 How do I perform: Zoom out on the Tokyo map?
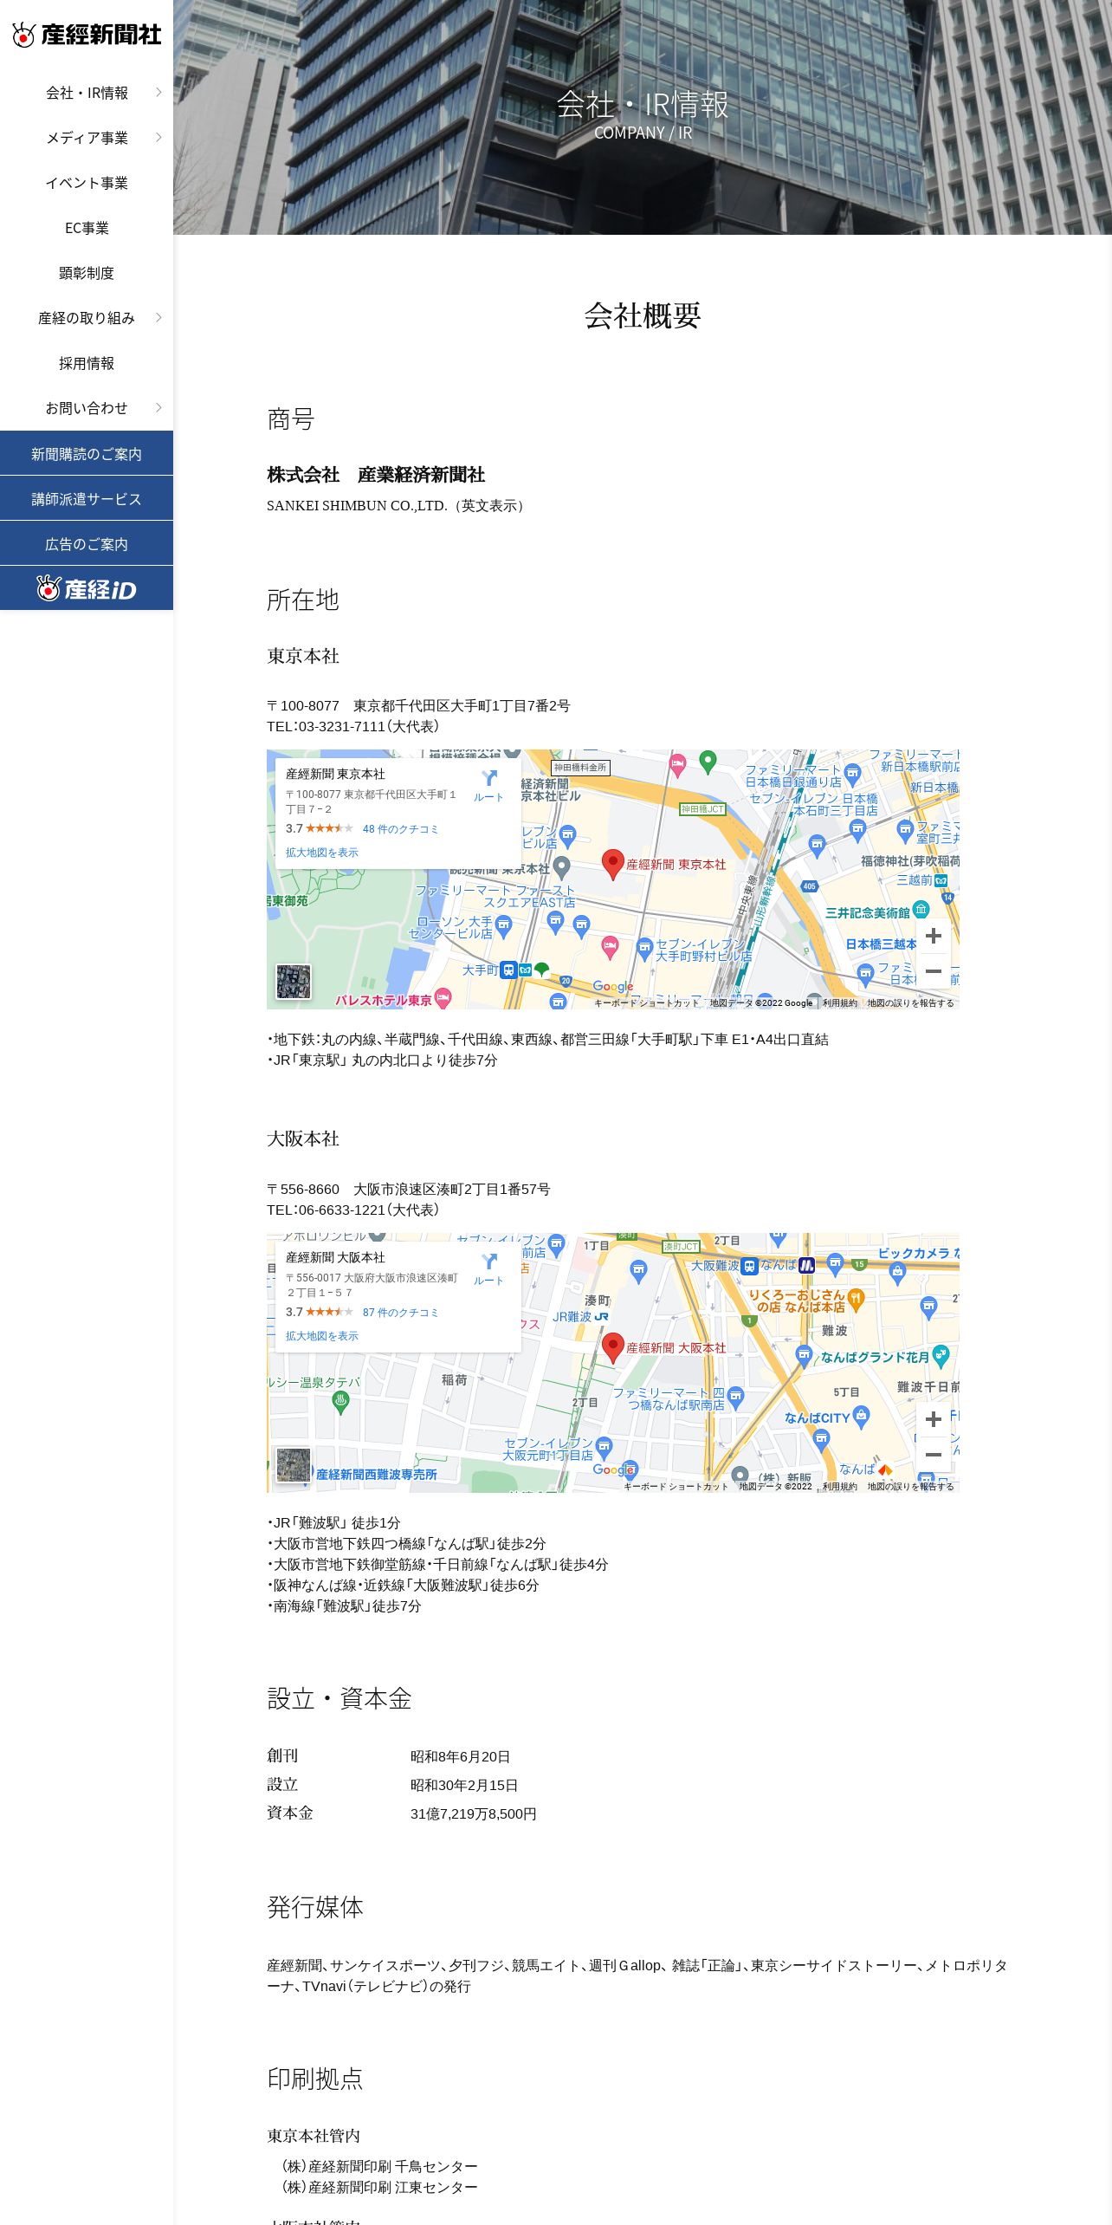[934, 971]
